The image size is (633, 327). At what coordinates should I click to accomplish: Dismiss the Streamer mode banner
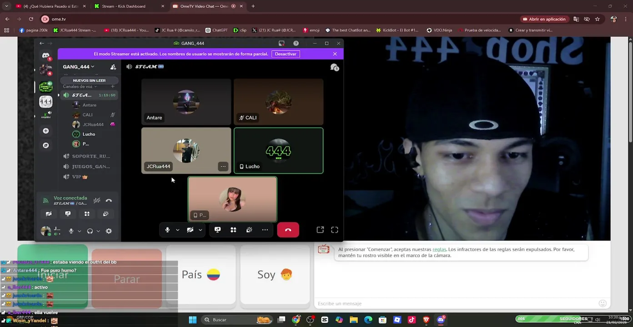click(335, 54)
